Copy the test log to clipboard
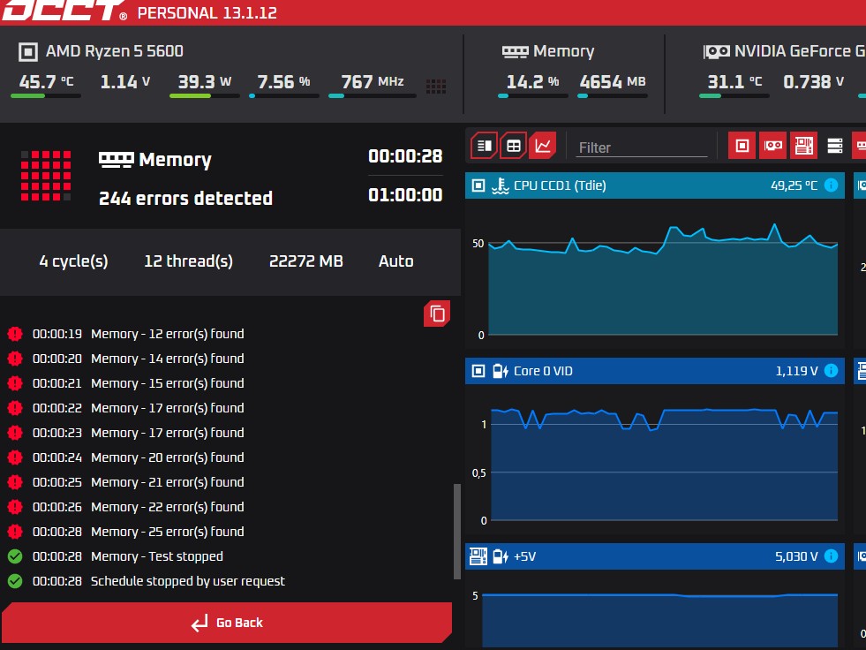 (437, 314)
